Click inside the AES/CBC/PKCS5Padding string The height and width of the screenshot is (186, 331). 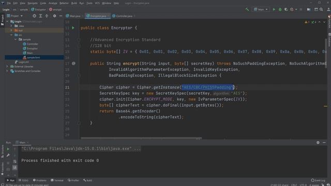point(207,87)
